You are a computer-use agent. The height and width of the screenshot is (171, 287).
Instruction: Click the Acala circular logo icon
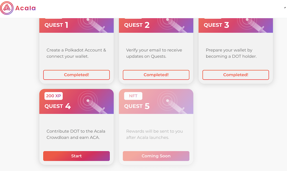click(7, 8)
